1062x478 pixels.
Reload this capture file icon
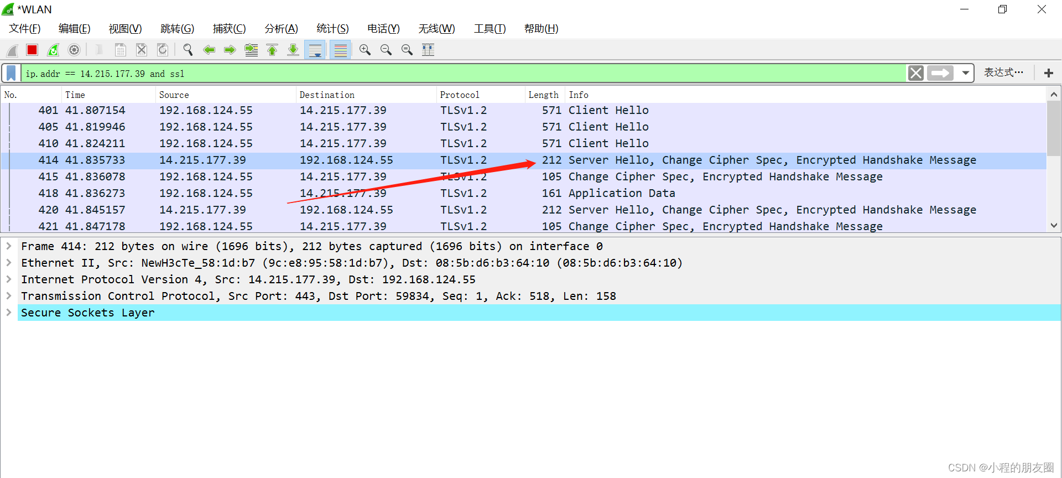pyautogui.click(x=163, y=50)
